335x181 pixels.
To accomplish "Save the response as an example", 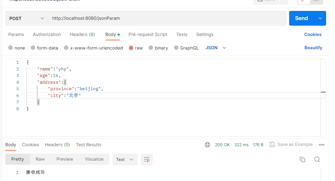I will (x=291, y=144).
